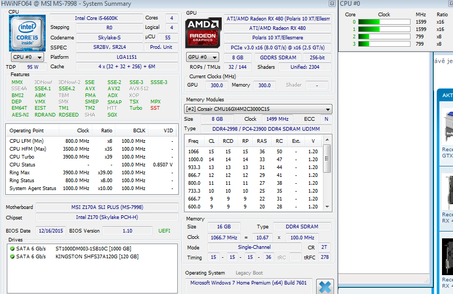
Task: Click the Intel Core i5-6600K name field
Action: (x=96, y=18)
